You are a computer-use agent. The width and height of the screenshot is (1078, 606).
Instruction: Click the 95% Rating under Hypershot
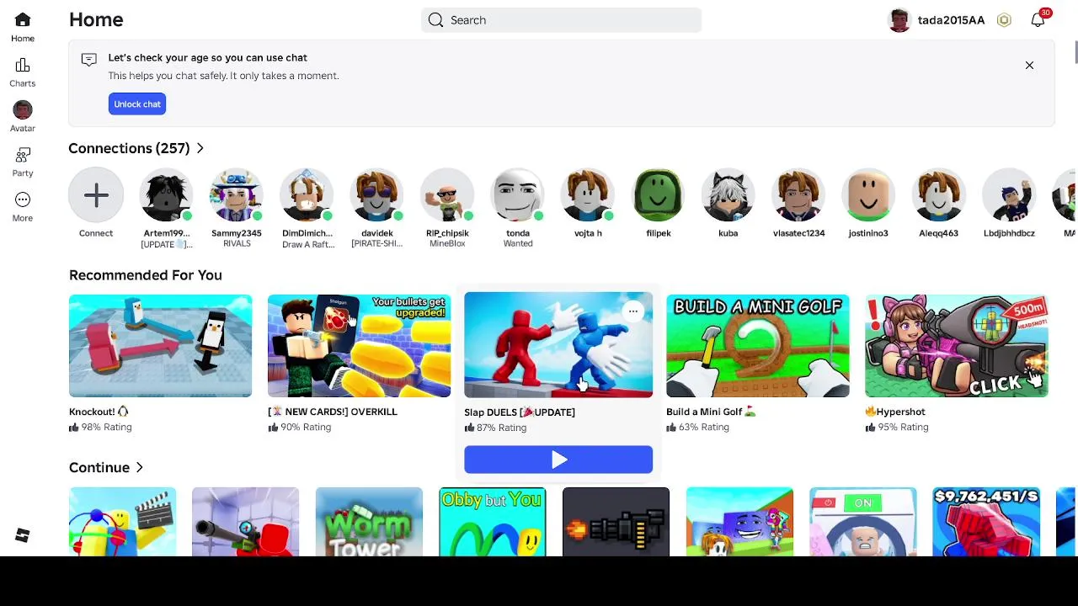tap(896, 428)
